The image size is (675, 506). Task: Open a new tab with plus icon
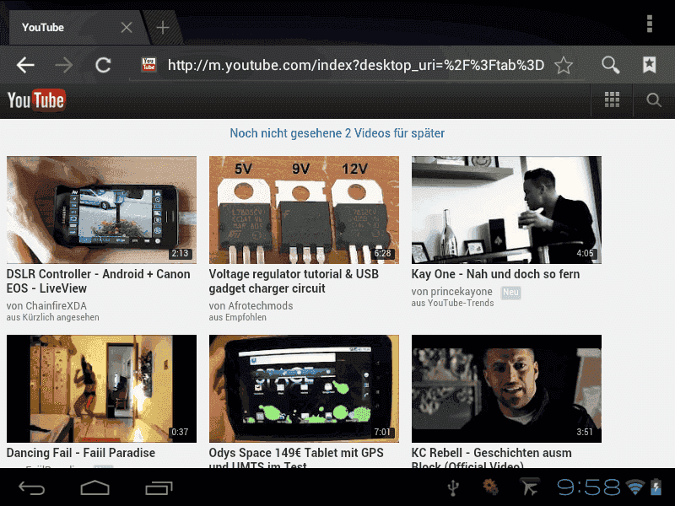pos(162,28)
